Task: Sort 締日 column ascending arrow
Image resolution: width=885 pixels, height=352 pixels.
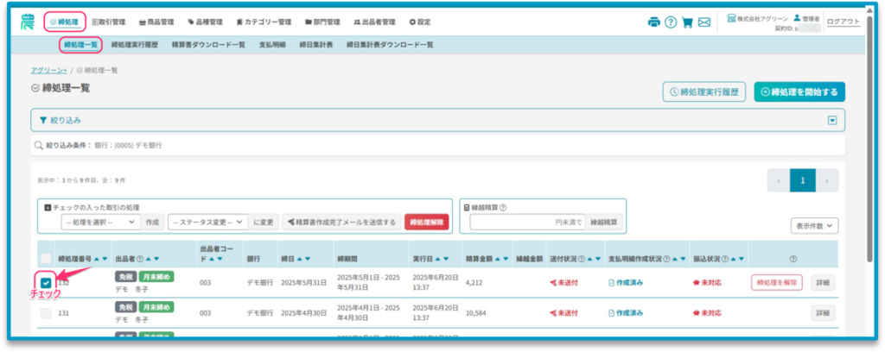Action: point(297,259)
